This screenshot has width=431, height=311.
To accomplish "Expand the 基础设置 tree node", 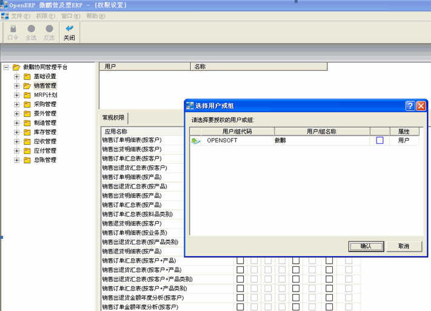I will pos(17,76).
